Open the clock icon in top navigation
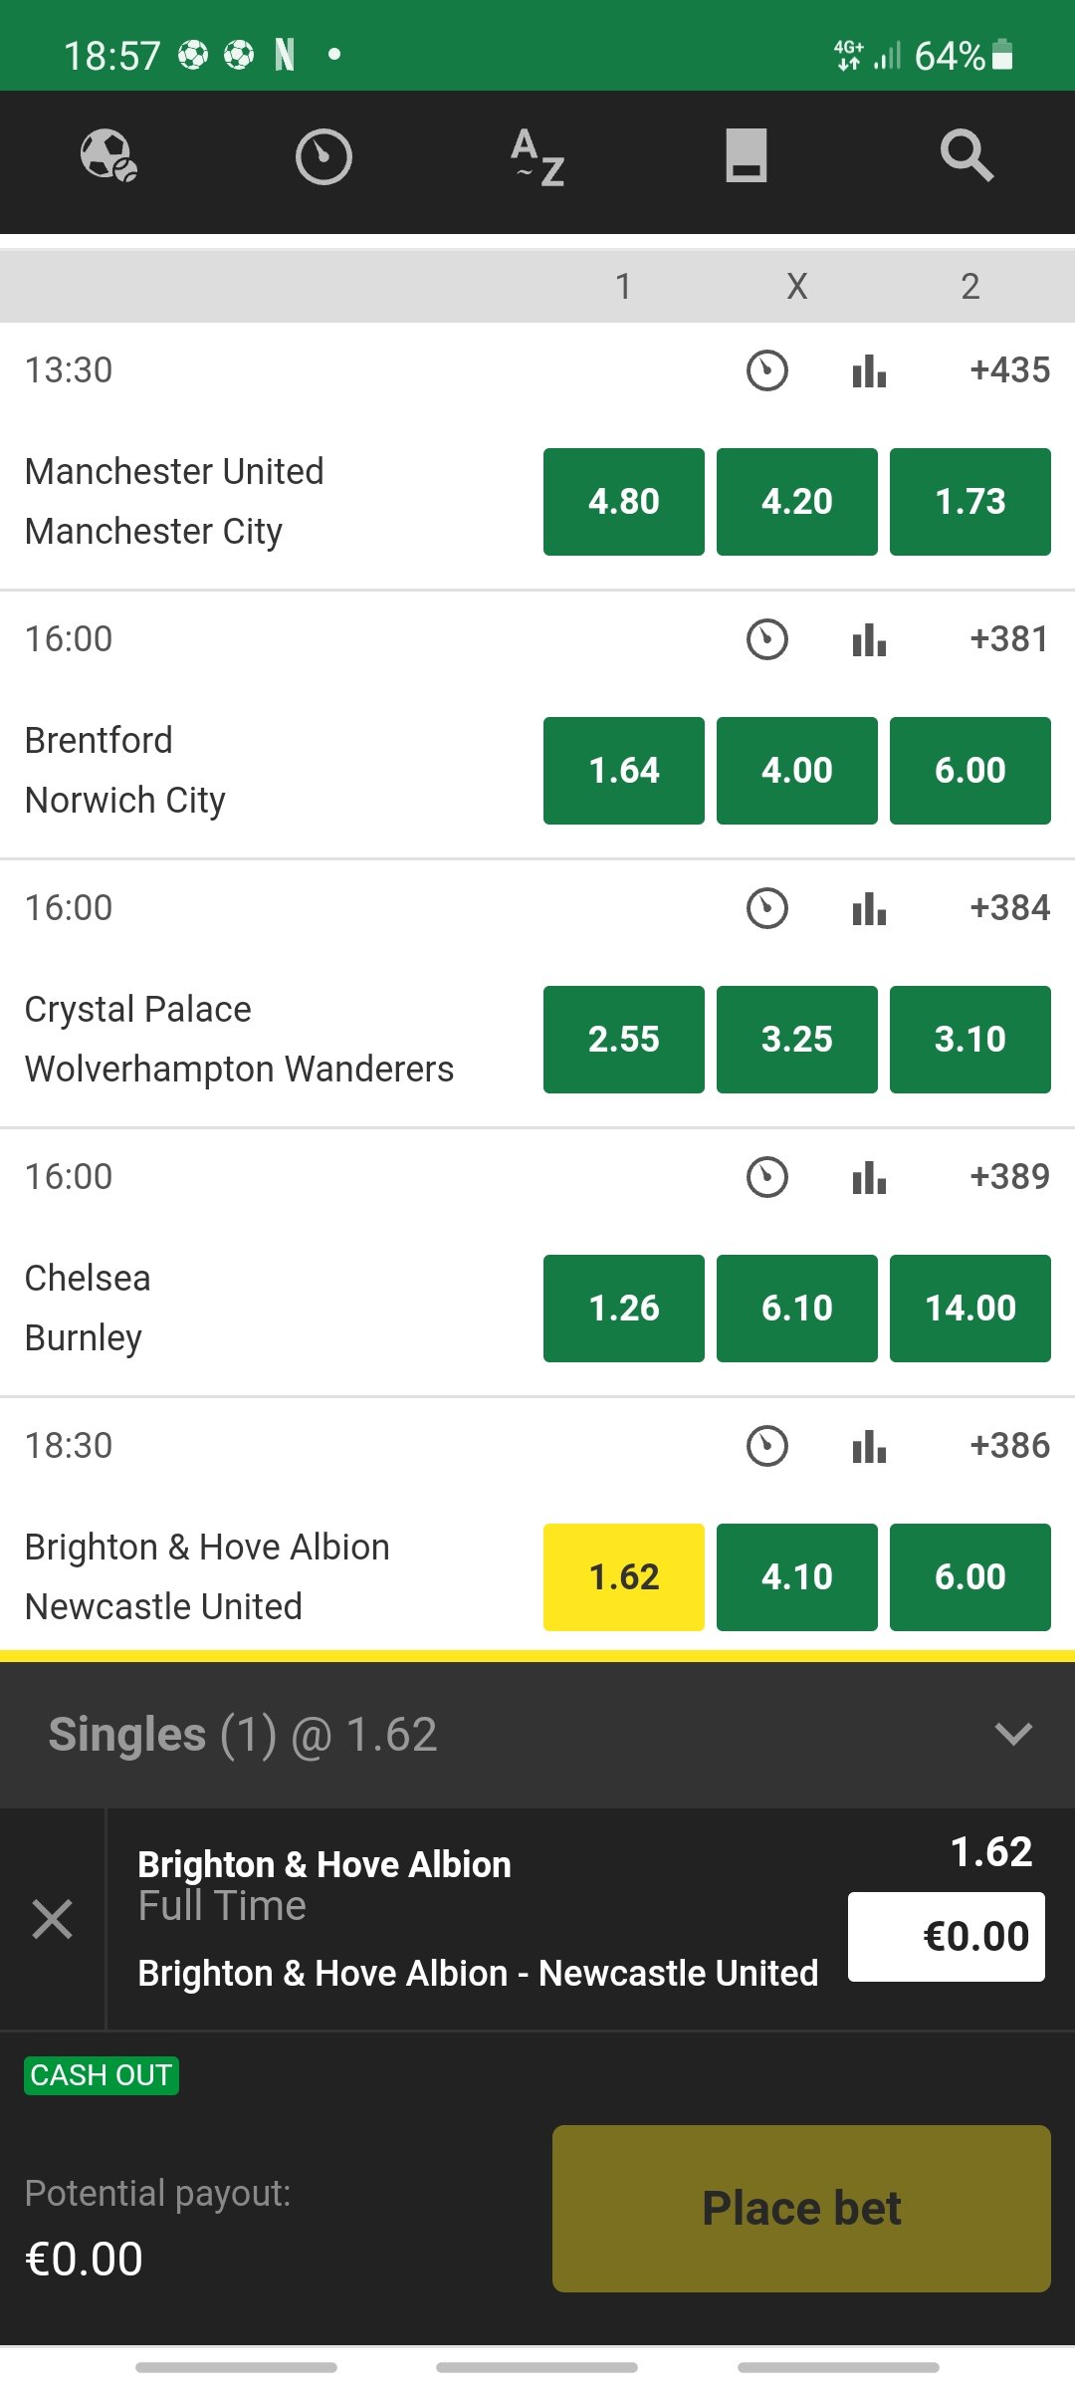This screenshot has width=1075, height=2390. [323, 156]
